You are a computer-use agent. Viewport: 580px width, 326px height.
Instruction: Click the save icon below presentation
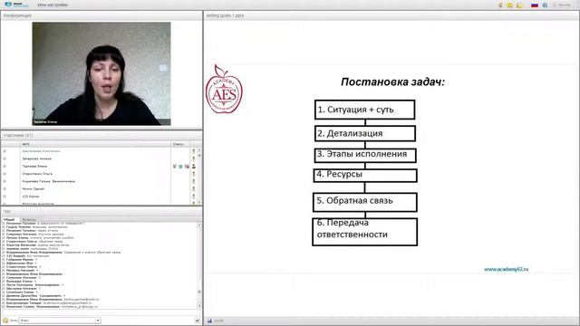pos(209,321)
